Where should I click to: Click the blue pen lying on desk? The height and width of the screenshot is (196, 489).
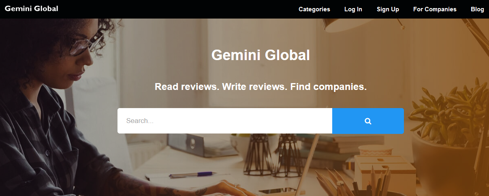tap(192, 175)
